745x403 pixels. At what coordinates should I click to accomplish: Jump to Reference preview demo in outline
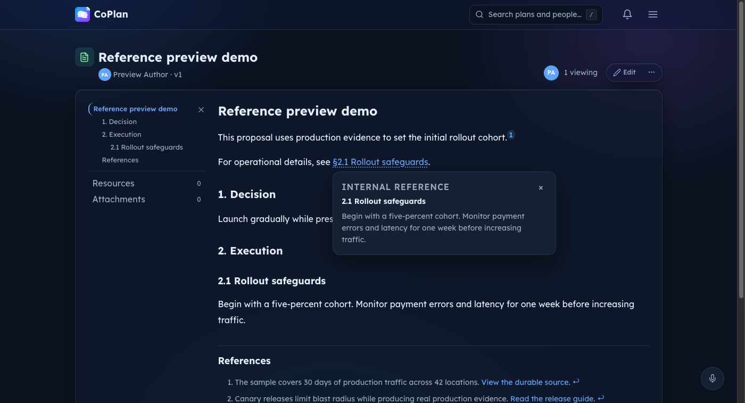click(x=135, y=109)
